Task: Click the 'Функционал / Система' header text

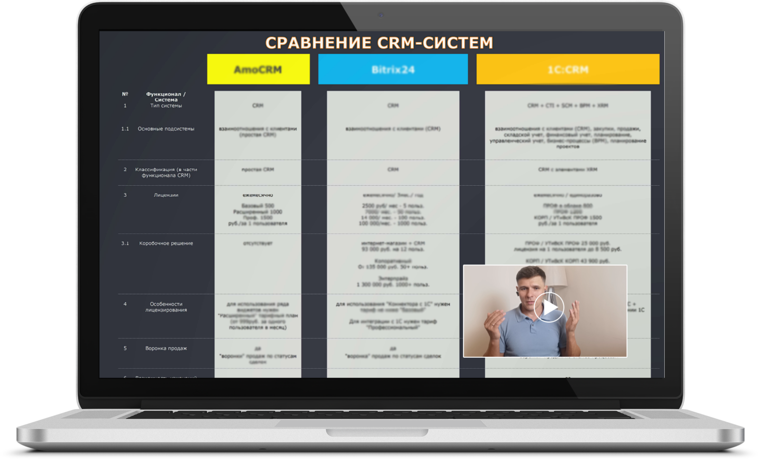Action: (166, 97)
